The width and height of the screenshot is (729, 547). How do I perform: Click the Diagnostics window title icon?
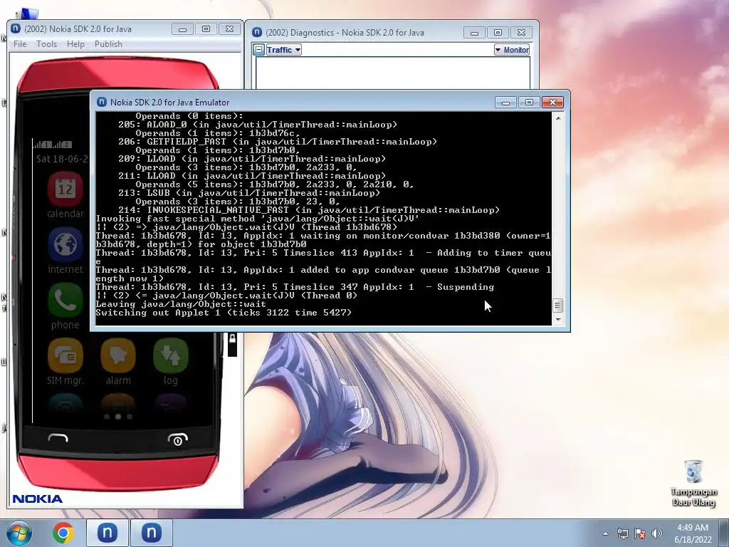pyautogui.click(x=256, y=32)
